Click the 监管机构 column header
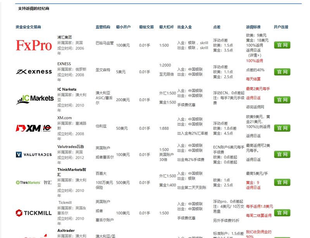 coord(103,27)
